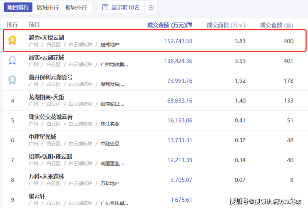
Task: Click the list icon in 显示前10名
Action: point(105,7)
